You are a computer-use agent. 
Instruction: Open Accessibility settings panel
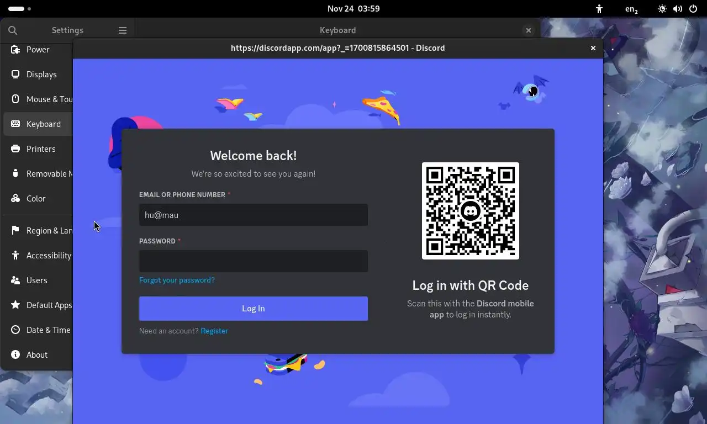point(38,256)
